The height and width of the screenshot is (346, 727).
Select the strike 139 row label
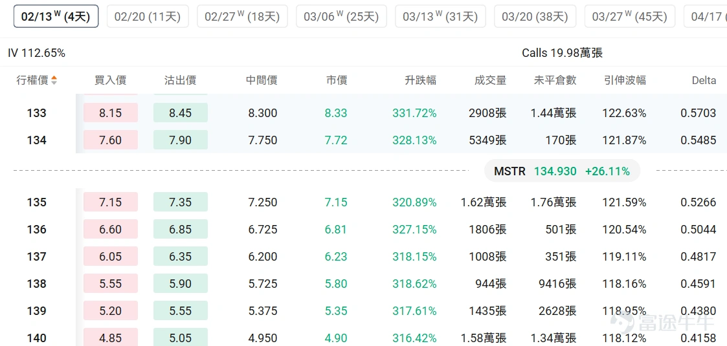pos(37,311)
